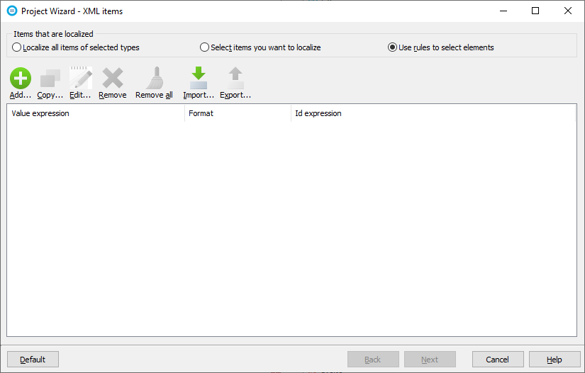This screenshot has width=585, height=373.
Task: Sort by Value expression column header
Action: [x=96, y=113]
